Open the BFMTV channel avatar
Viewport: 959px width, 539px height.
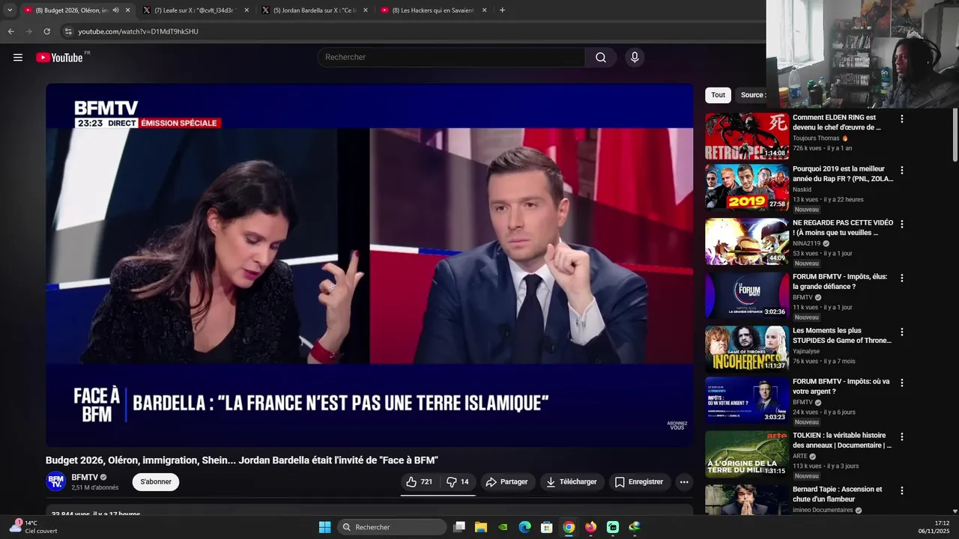coord(55,482)
